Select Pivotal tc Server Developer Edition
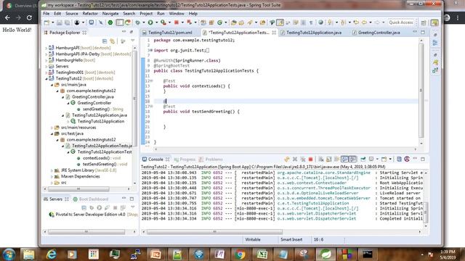Screen dimensions: 465x261 click(x=90, y=215)
